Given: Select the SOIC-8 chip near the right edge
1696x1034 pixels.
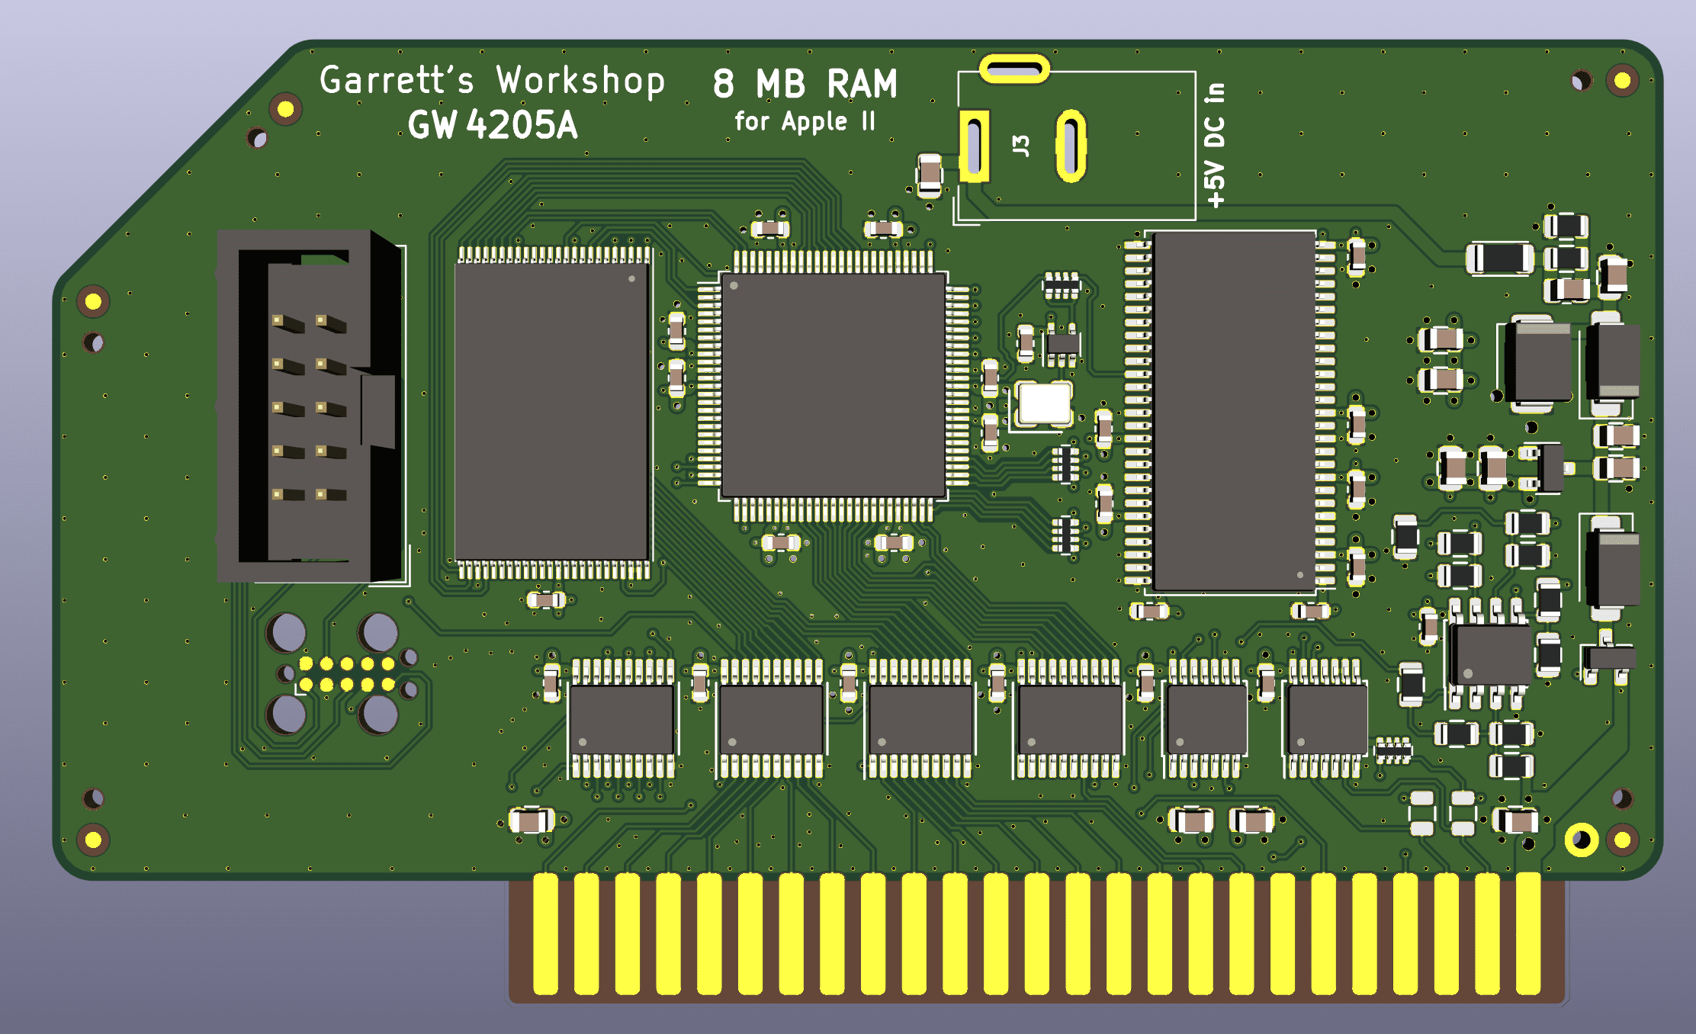Looking at the screenshot, I should pos(1489,655).
